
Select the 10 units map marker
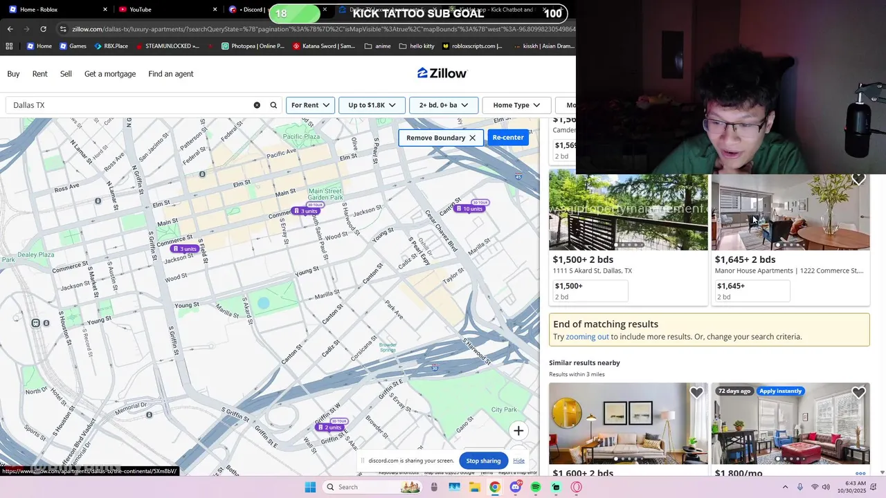click(x=469, y=209)
